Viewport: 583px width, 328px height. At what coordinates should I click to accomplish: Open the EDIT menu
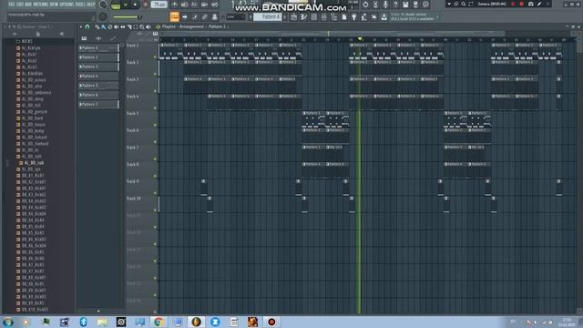pos(20,5)
